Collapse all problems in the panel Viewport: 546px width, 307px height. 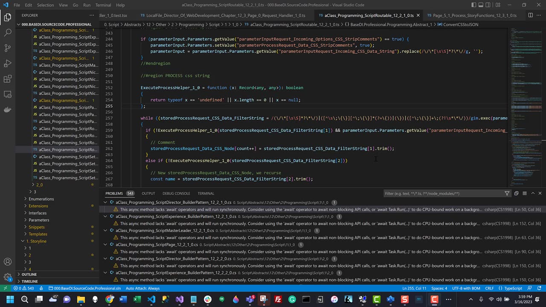click(516, 193)
